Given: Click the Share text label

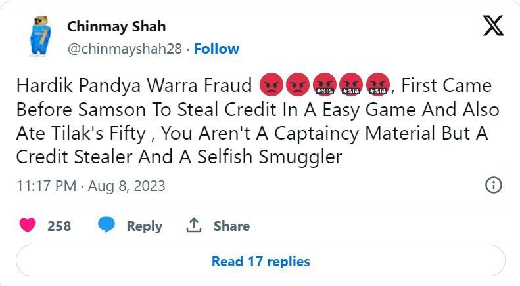Looking at the screenshot, I should (231, 226).
